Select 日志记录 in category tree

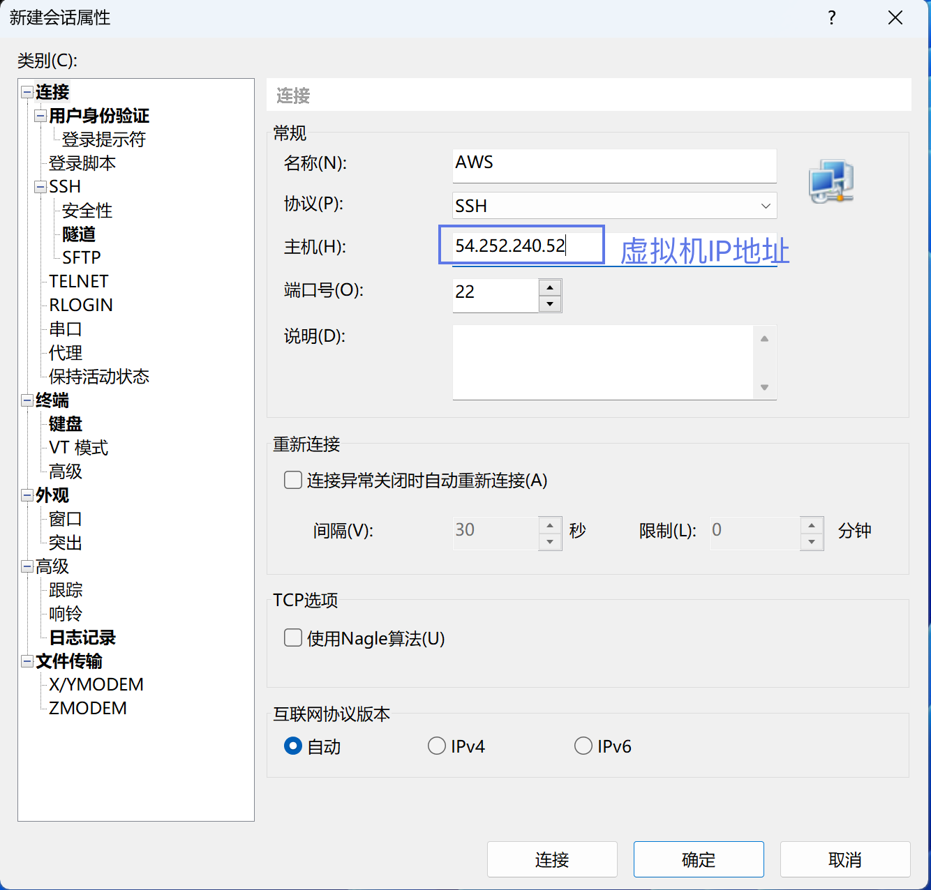tap(82, 638)
